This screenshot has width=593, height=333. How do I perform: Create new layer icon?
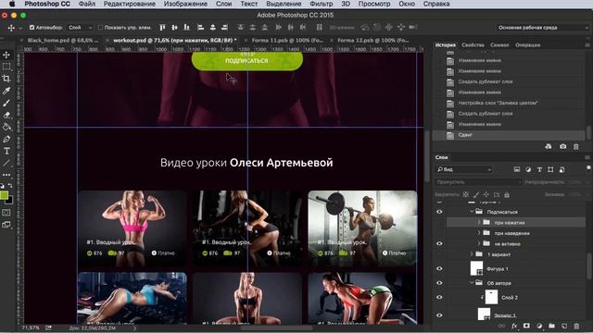[564, 326]
